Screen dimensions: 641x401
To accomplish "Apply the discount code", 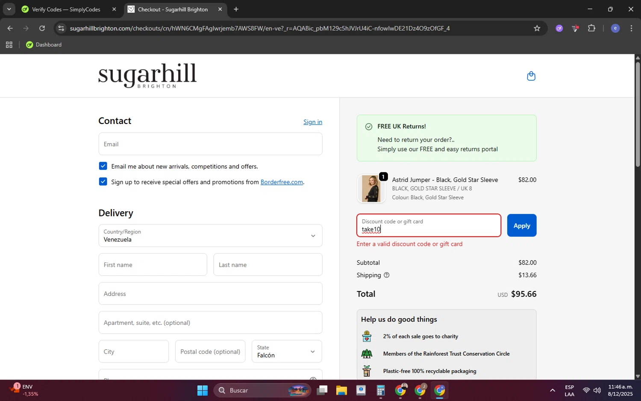I will click(x=522, y=226).
